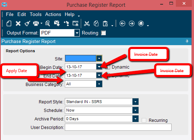Open the Report Style dropdown

135,102
